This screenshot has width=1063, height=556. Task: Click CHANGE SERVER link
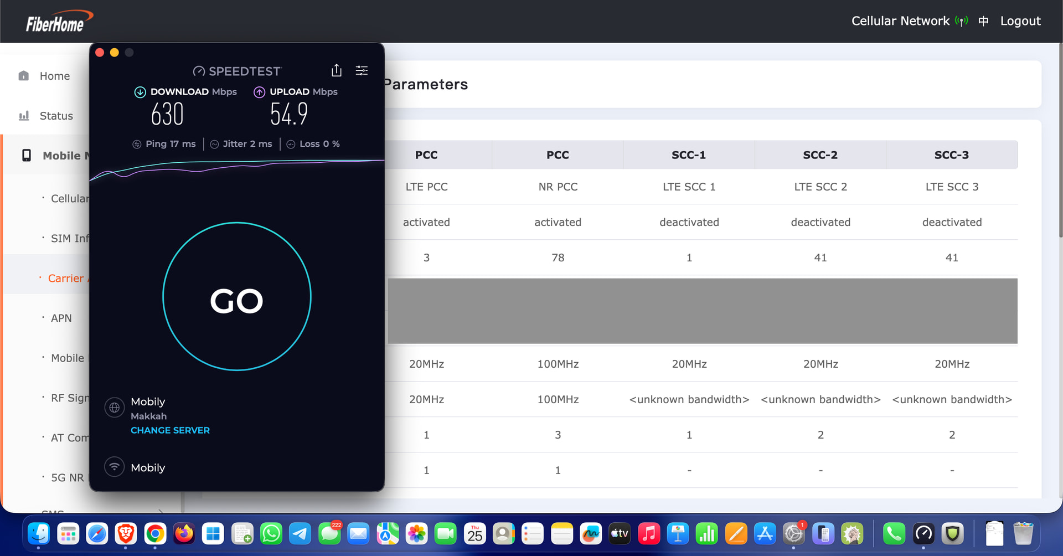point(170,430)
